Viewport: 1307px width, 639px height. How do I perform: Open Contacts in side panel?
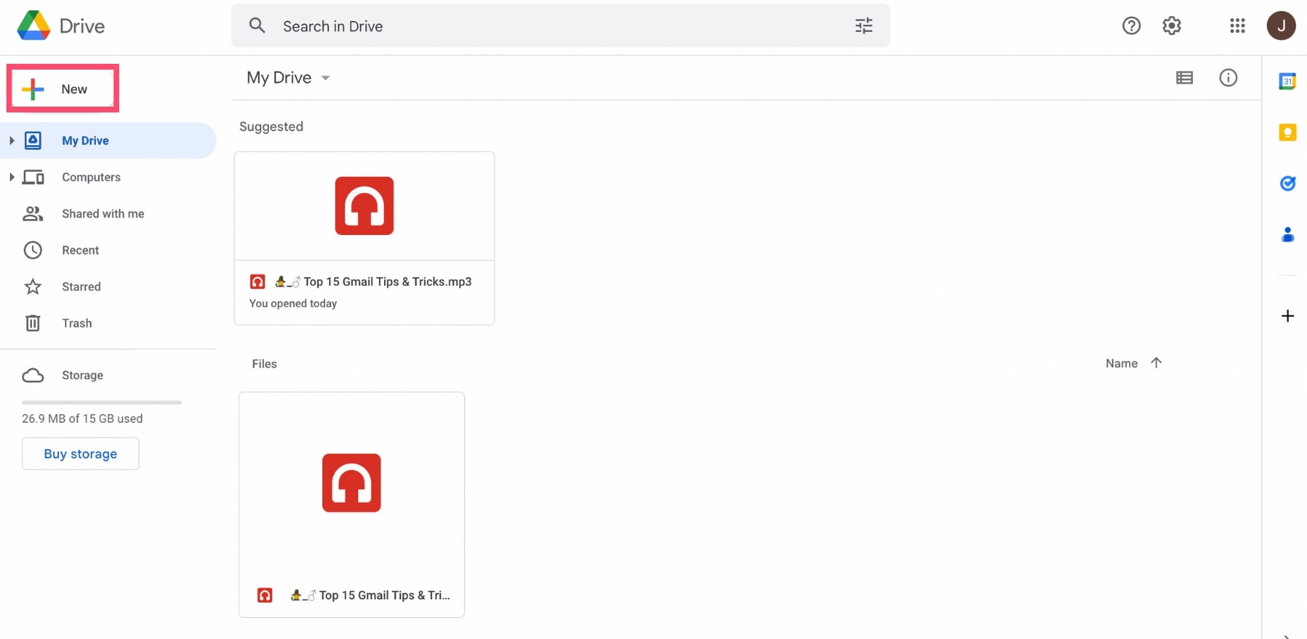1287,234
